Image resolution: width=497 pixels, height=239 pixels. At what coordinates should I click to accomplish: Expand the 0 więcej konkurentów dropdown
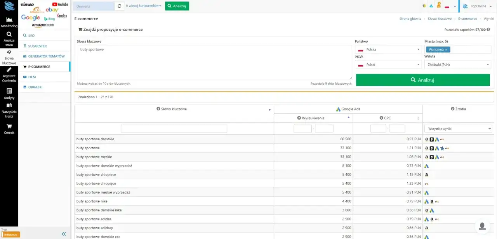point(144,6)
